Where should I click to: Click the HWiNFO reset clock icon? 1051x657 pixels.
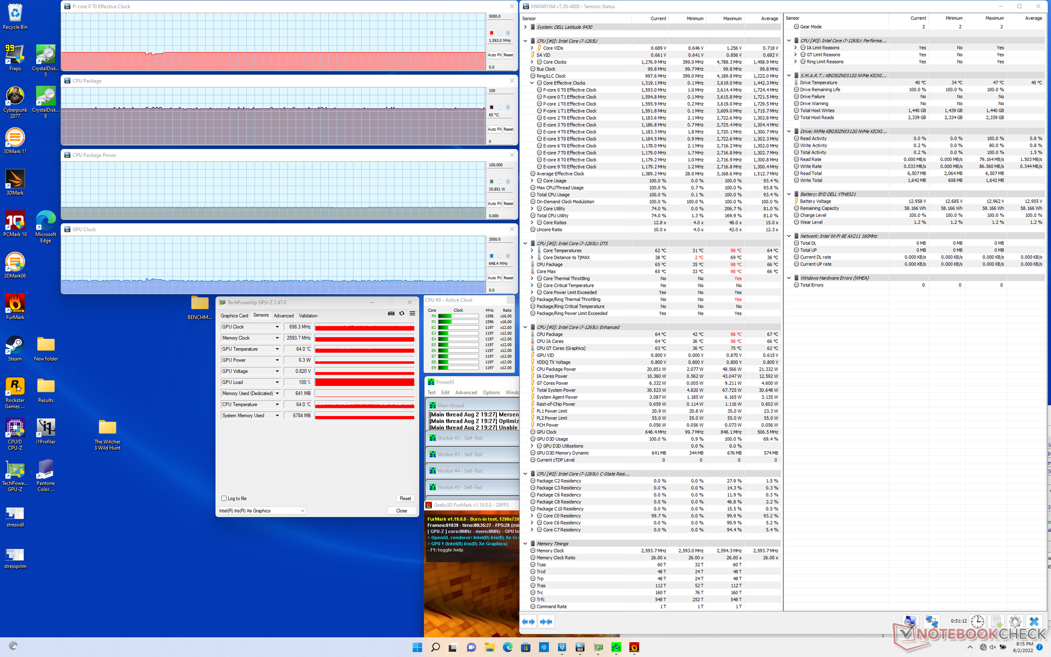tap(978, 621)
